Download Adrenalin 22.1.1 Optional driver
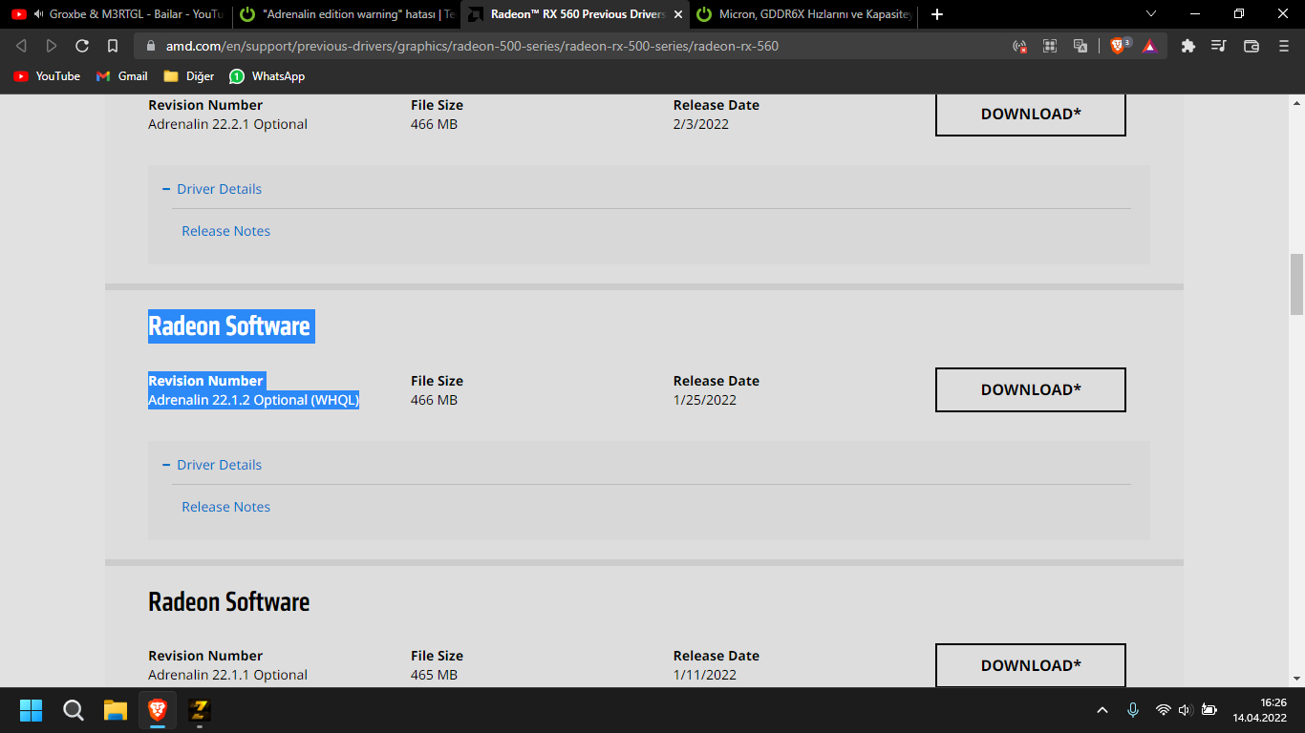The height and width of the screenshot is (733, 1305). coord(1031,665)
